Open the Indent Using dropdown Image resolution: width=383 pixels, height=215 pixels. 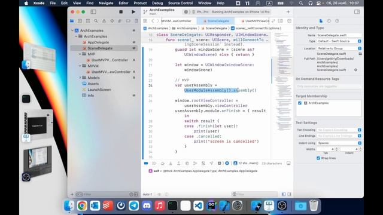point(339,143)
